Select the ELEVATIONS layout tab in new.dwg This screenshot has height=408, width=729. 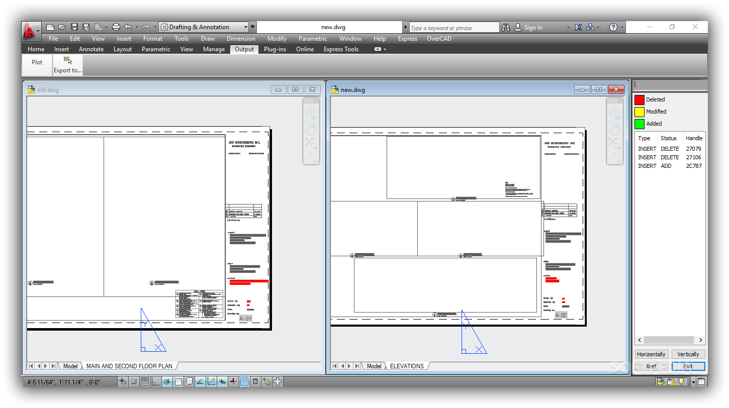[x=407, y=366]
